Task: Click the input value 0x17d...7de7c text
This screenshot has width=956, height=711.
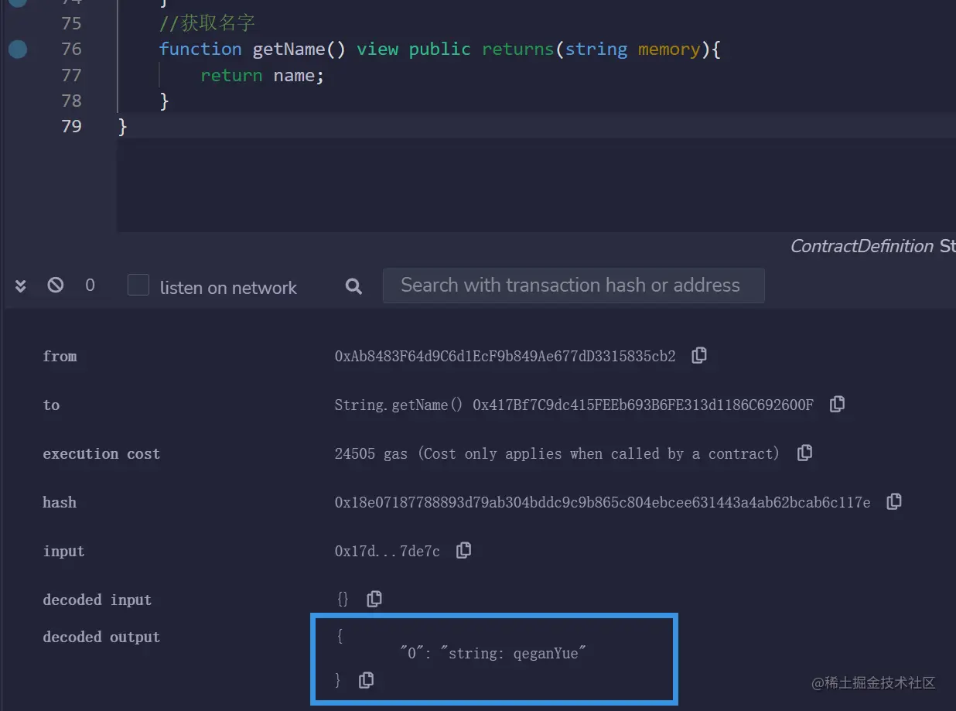Action: (x=387, y=551)
